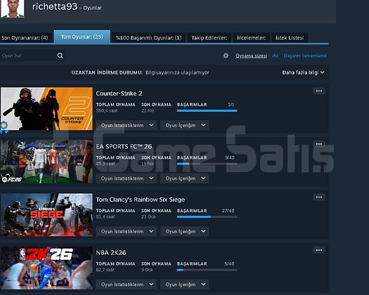Click the 9 Oca last played date
Viewport: 369px width, 295px height.
pyautogui.click(x=147, y=270)
